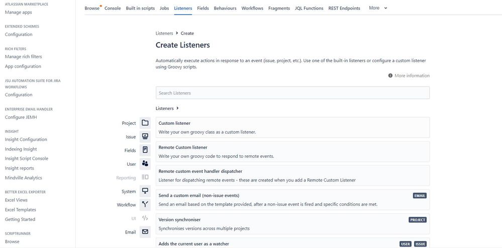The width and height of the screenshot is (502, 248).
Task: Click the Fields document icon
Action: click(145, 150)
